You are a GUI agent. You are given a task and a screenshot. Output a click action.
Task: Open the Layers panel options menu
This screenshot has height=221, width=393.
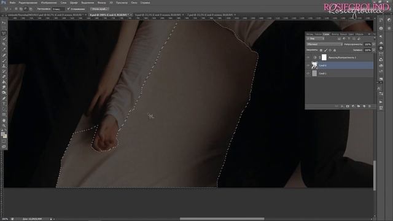pyautogui.click(x=374, y=34)
